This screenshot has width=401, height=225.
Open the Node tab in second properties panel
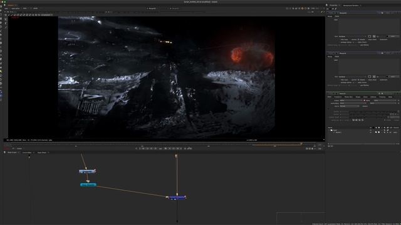click(x=337, y=57)
